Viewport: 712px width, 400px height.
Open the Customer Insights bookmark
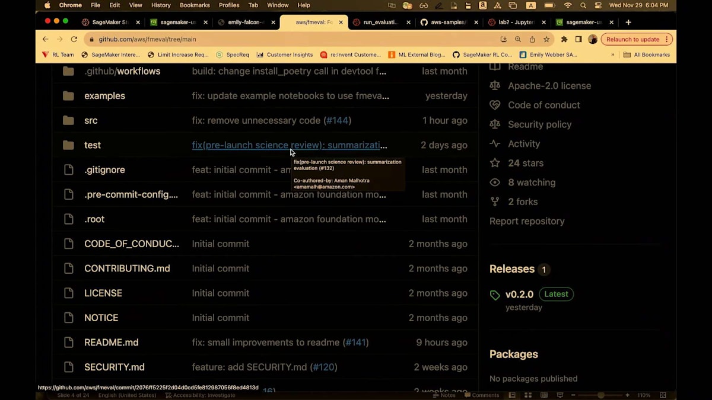point(284,55)
